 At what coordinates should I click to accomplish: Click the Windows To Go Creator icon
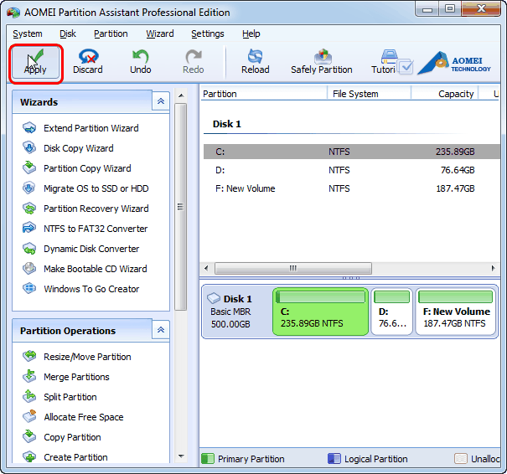click(x=29, y=289)
